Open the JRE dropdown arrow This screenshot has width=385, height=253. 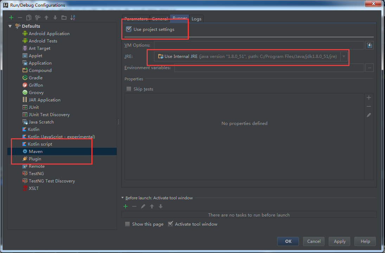click(344, 56)
